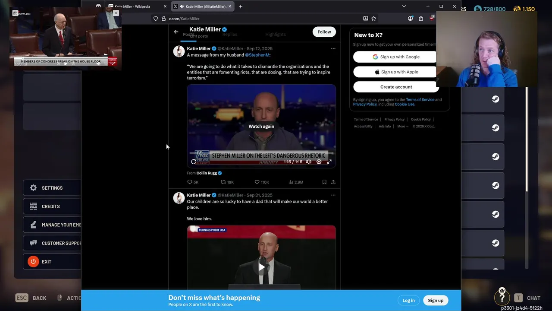Open footer Ads info link
The height and width of the screenshot is (311, 552).
[385, 127]
